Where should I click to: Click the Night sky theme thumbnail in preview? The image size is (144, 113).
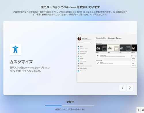(134, 48)
